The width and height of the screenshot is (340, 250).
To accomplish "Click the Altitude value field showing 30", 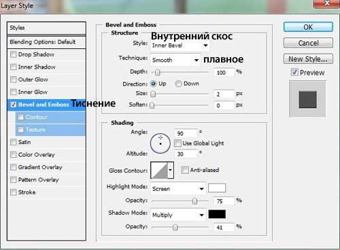I will click(x=186, y=154).
